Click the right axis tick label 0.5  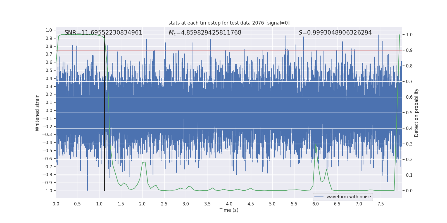(409, 113)
